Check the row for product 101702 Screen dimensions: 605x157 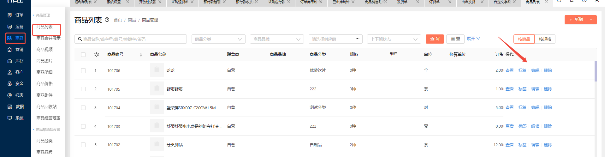click(83, 145)
